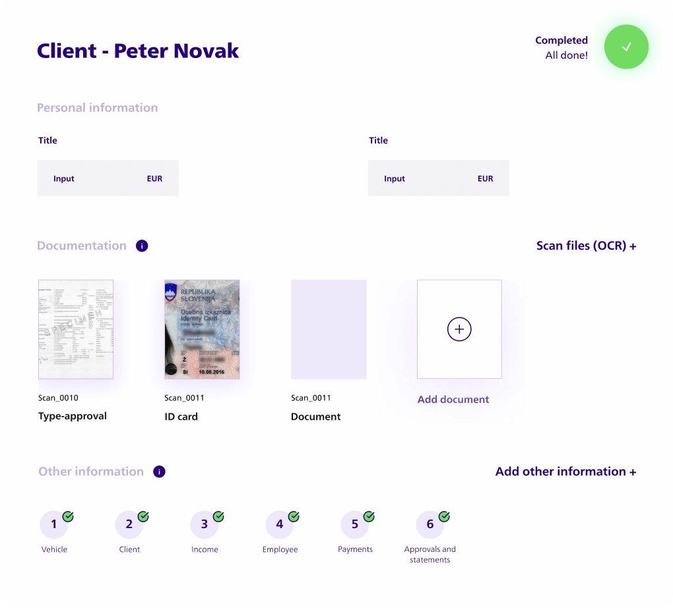This screenshot has width=673, height=608.
Task: Click green check badge on Vehicle step
Action: [x=68, y=516]
